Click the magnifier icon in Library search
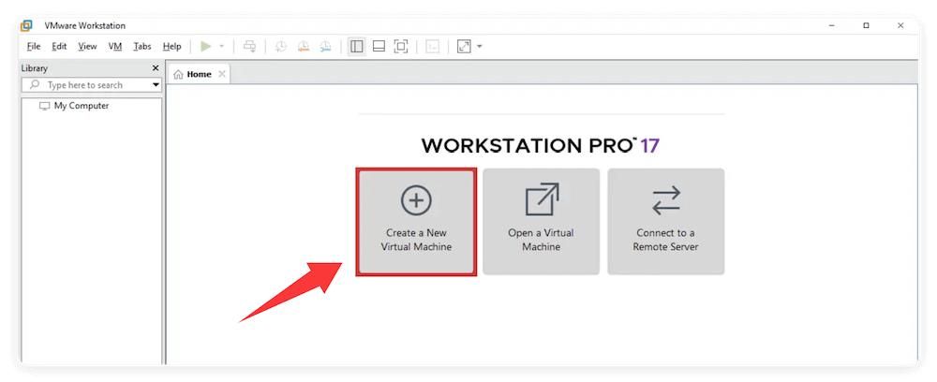The width and height of the screenshot is (937, 382). pyautogui.click(x=34, y=85)
